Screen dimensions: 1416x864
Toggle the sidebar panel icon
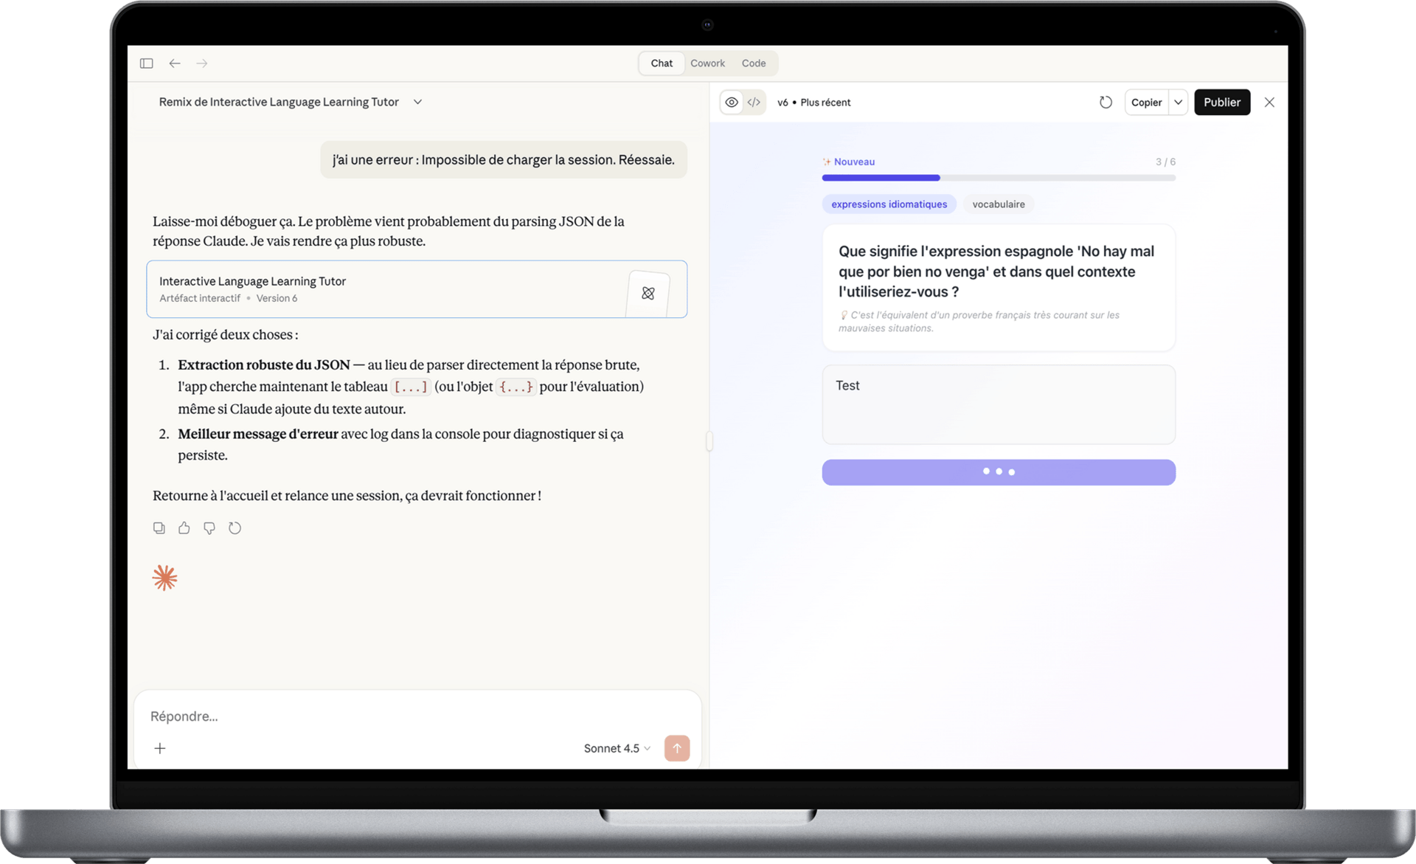coord(146,63)
